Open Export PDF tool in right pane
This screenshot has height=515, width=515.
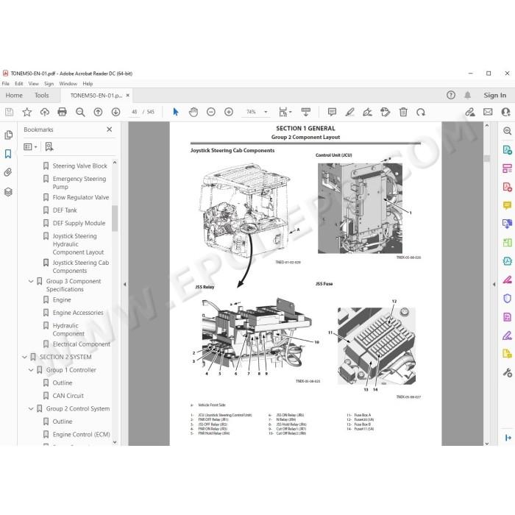click(508, 150)
